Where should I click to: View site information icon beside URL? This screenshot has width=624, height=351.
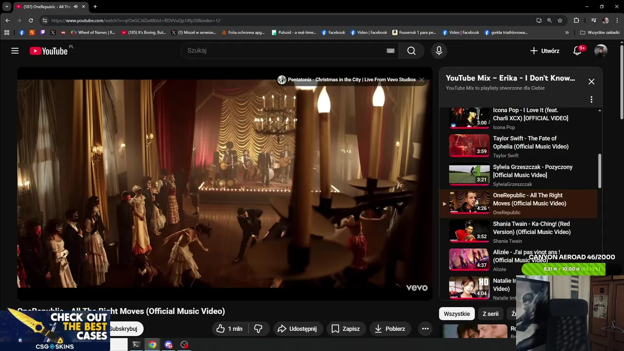tap(44, 20)
